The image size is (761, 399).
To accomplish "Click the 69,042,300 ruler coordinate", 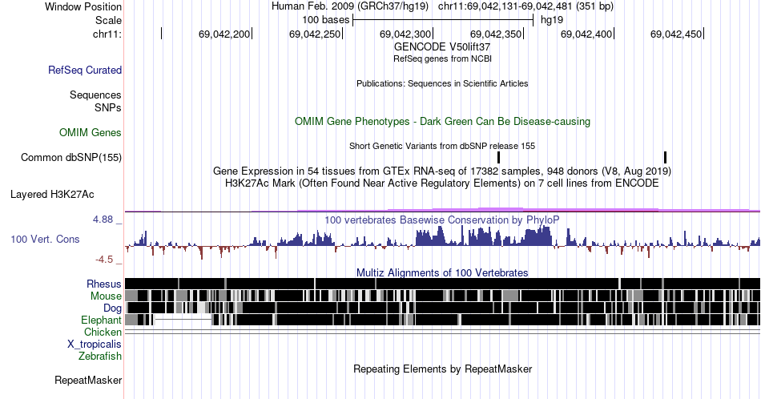I will (405, 34).
